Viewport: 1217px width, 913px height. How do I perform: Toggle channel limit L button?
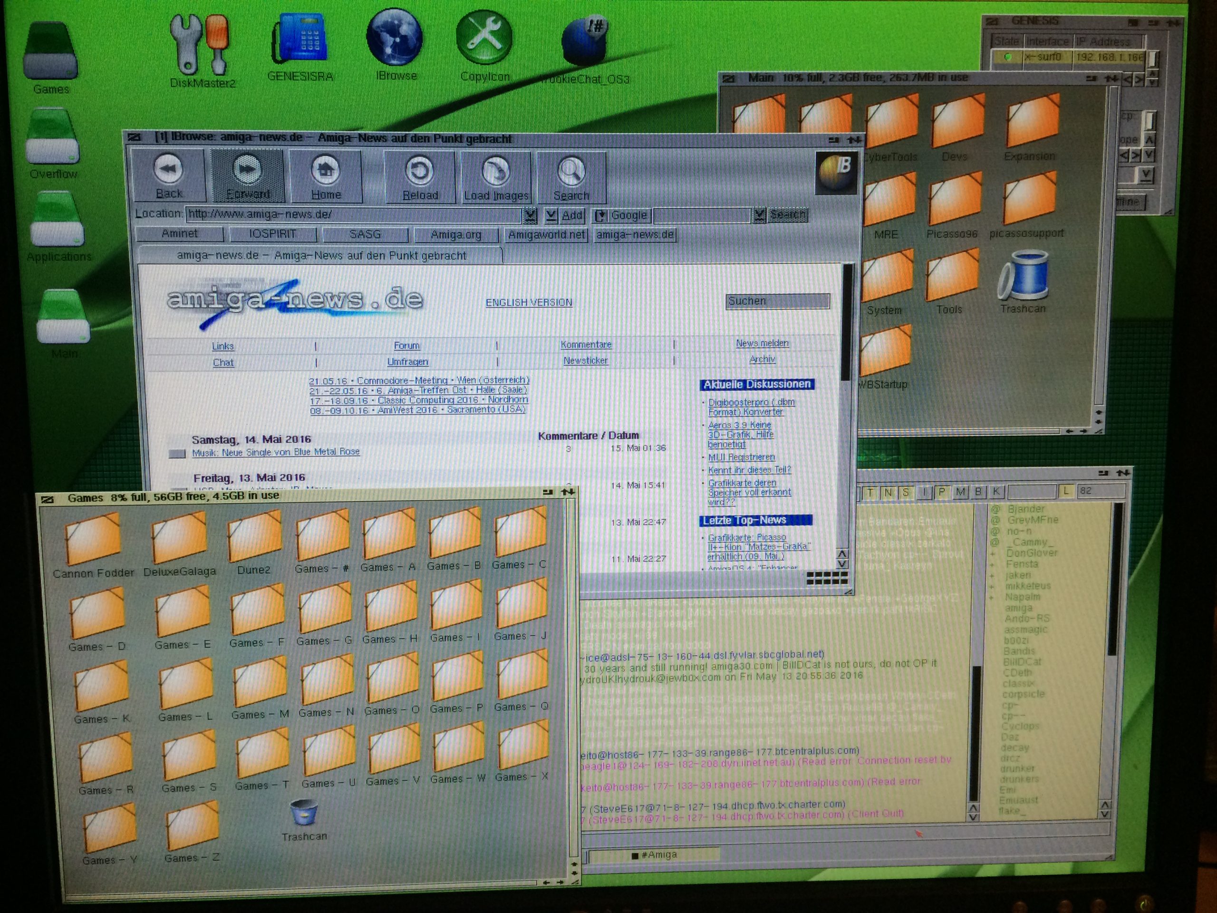1066,490
